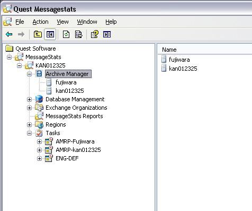This screenshot has height=211, width=252.
Task: Expand the AMRP-Fujiwara task
Action: tap(39, 141)
